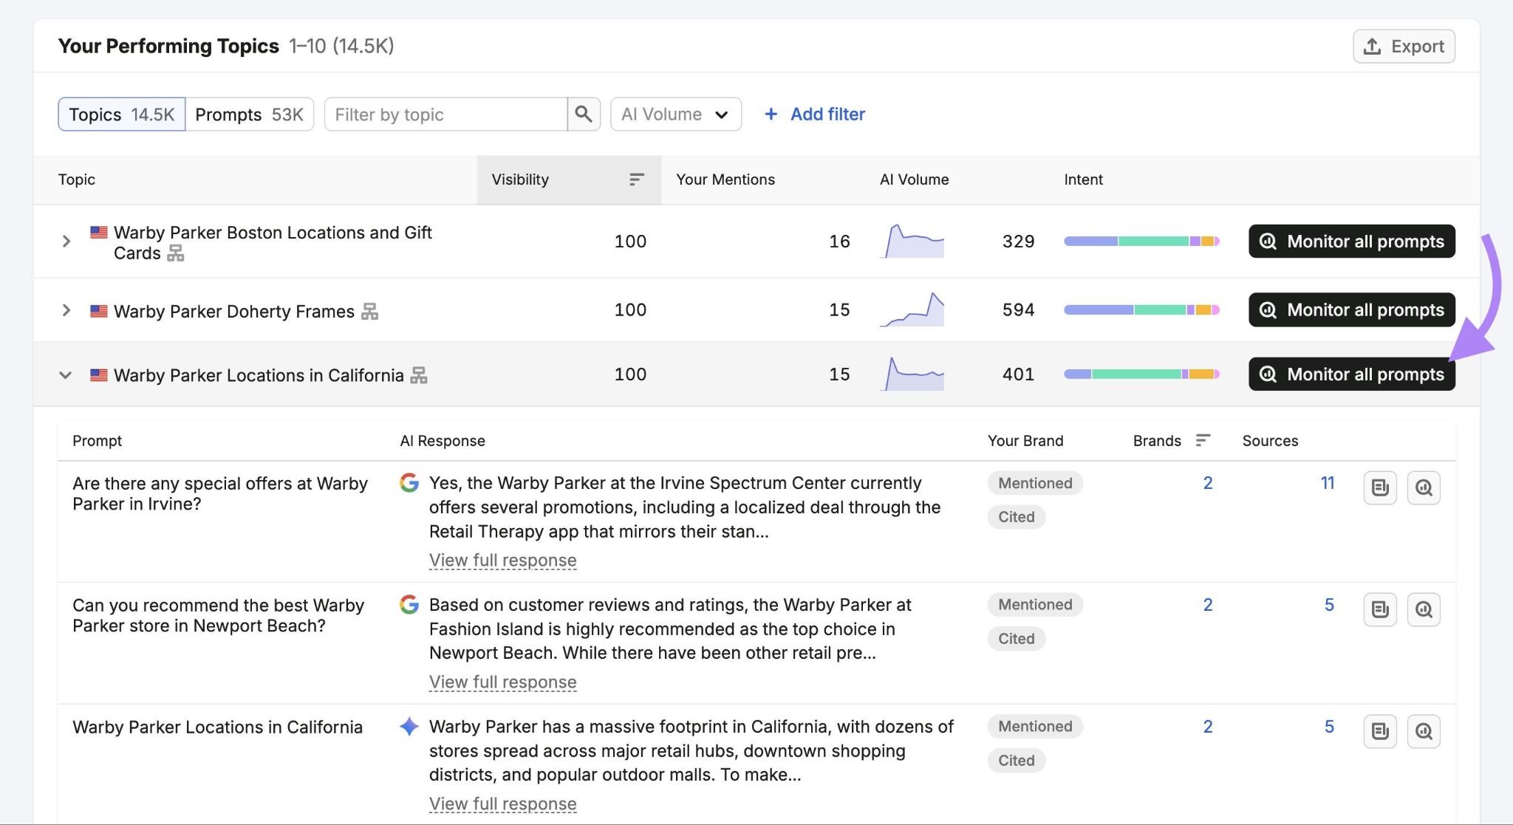Viewport: 1513px width, 825px height.
Task: Open brands count 2 for the Irvine prompt
Action: (x=1208, y=483)
